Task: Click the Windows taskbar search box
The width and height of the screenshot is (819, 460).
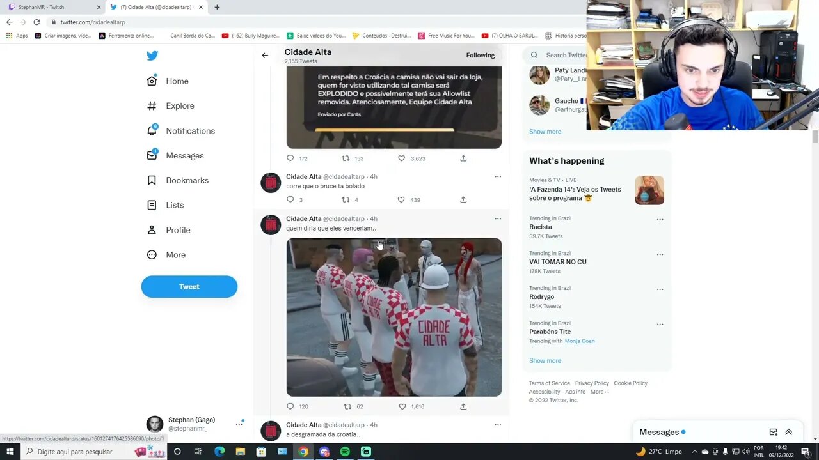Action: point(95,452)
